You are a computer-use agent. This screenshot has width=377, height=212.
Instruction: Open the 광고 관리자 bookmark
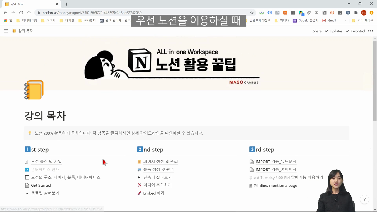click(115, 21)
